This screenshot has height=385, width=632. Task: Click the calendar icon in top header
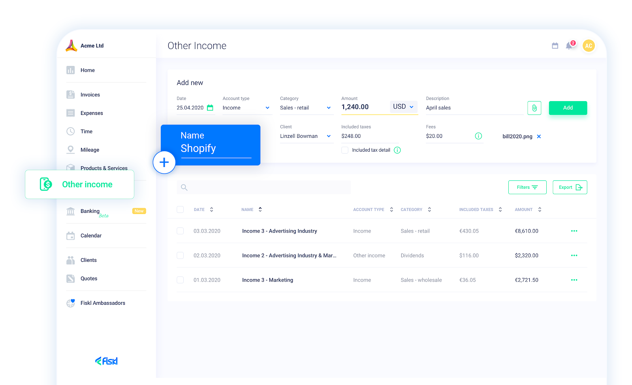pos(555,46)
